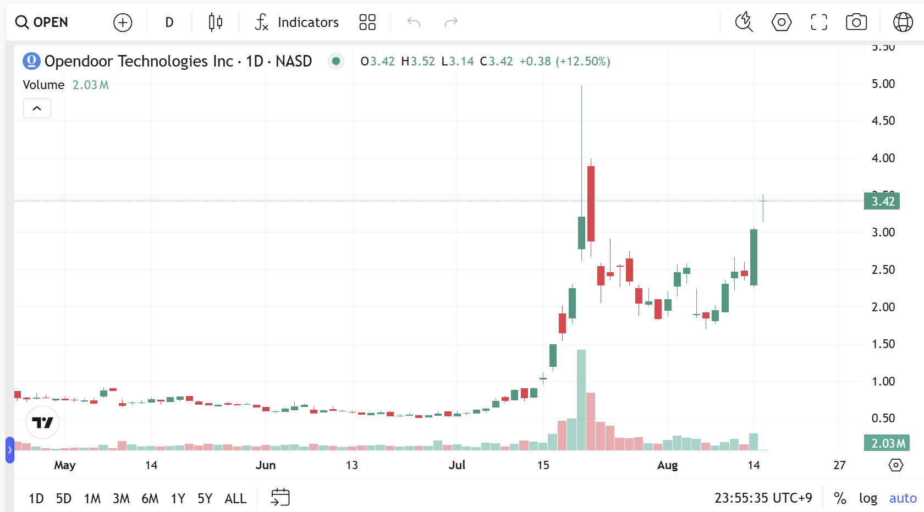Enter fullscreen mode
Screen dimensions: 924x512
[819, 23]
